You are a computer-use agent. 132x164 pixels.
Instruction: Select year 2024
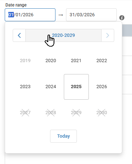(x=51, y=87)
